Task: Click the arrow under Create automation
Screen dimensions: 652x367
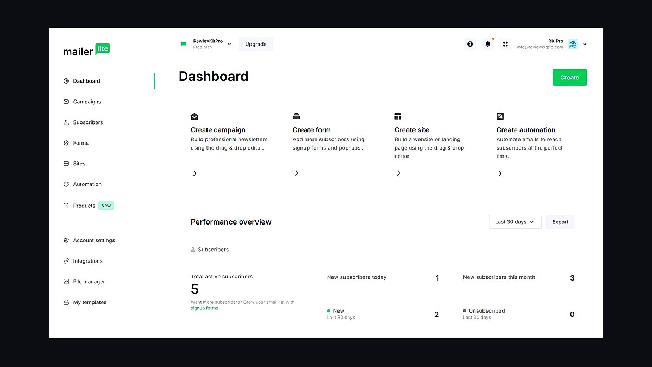Action: (499, 173)
